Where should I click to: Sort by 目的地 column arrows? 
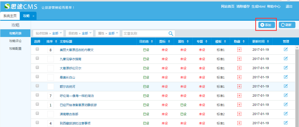[x=152, y=41]
